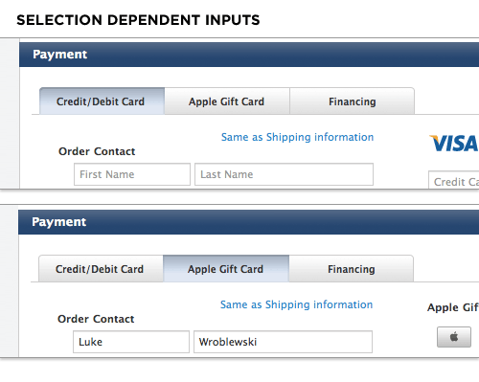
Task: Click the field containing Wroblewski
Action: click(x=283, y=342)
